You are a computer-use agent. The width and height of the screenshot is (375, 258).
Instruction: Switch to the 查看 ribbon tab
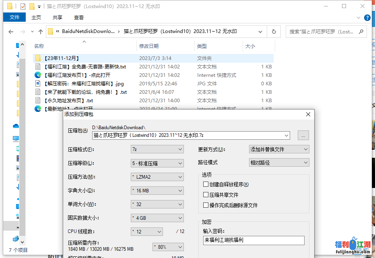click(78, 17)
